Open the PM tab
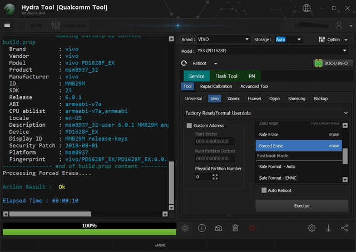356x252 pixels. pos(251,76)
